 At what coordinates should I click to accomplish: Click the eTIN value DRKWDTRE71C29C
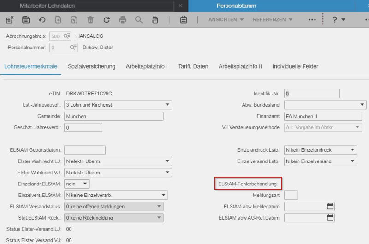pos(89,94)
